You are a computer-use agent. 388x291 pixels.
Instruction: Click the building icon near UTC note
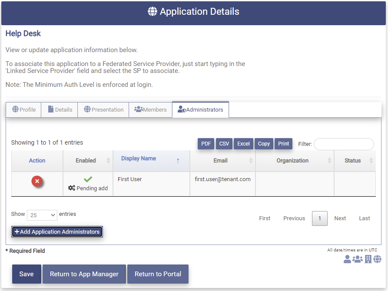[368, 259]
